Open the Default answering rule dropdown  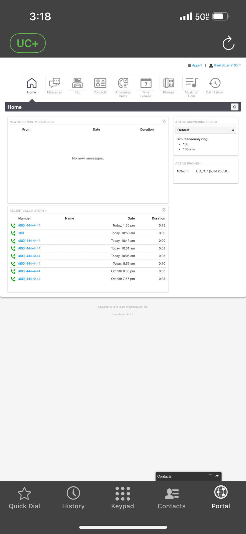pyautogui.click(x=206, y=130)
